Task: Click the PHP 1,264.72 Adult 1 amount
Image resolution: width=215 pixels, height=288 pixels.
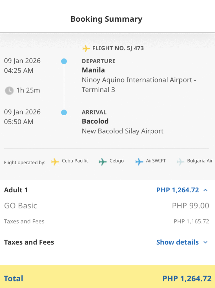Action: click(x=178, y=190)
